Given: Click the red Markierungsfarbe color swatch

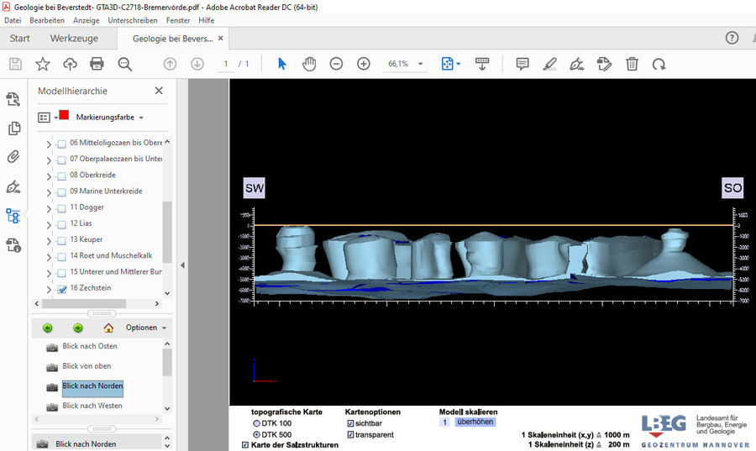Looking at the screenshot, I should [x=64, y=116].
